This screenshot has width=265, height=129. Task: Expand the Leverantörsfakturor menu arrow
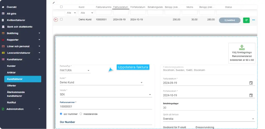click(39, 53)
